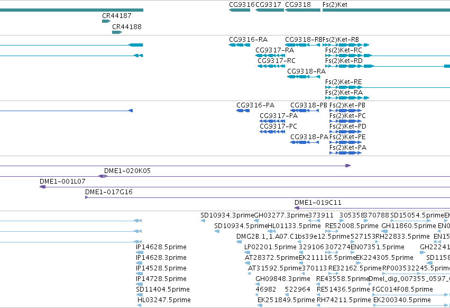Select transcript Fs(2)Ket-RD
Image resolution: width=450 pixels, height=308 pixels.
(388, 66)
